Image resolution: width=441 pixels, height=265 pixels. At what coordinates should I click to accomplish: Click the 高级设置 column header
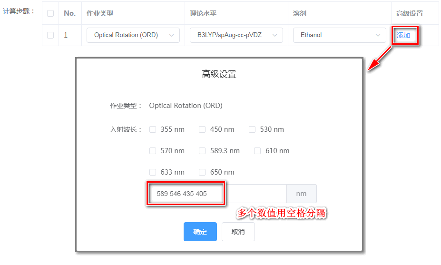point(410,13)
